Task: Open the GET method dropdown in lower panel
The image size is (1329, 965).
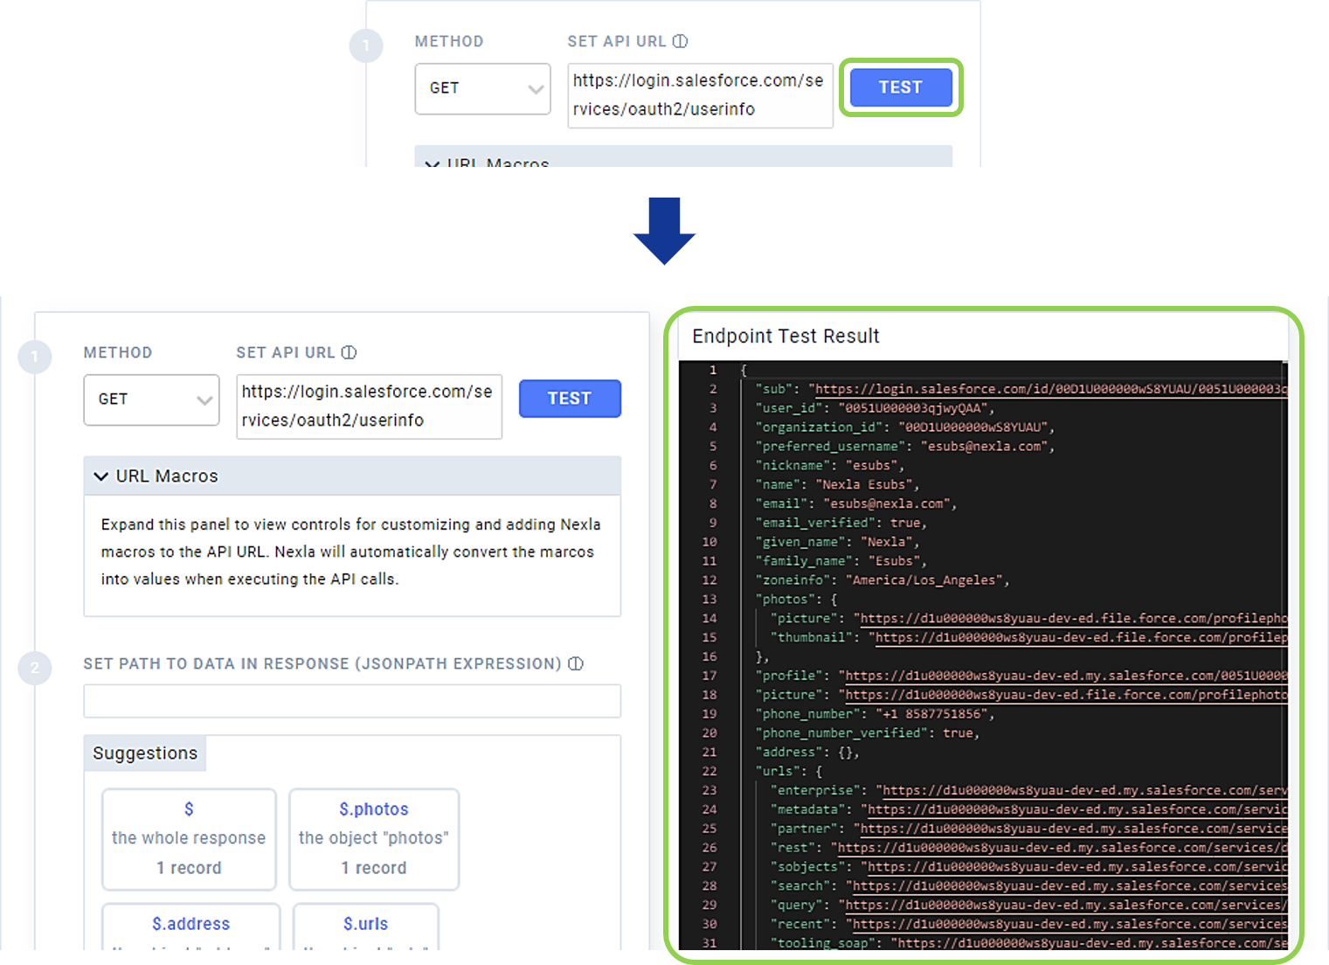Action: 151,399
